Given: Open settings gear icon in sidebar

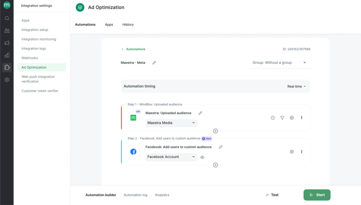Looking at the screenshot, I should (x=7, y=80).
